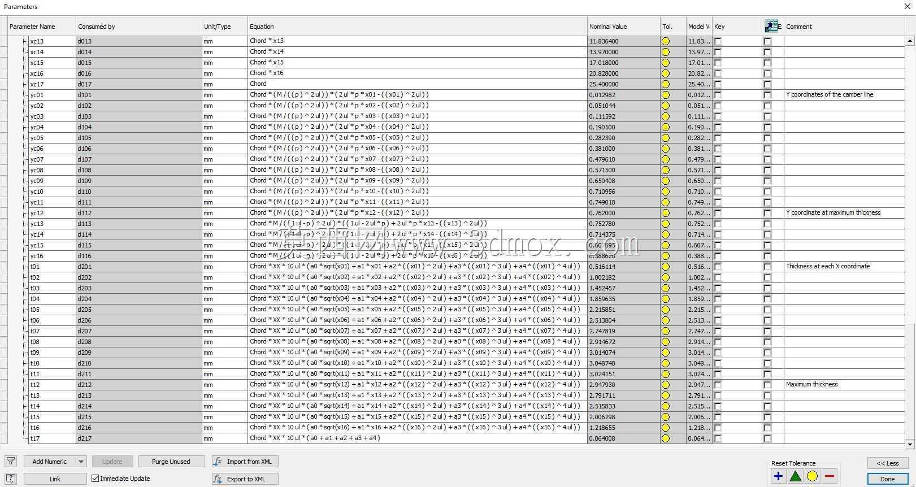Click the scrollbar up arrow
The width and height of the screenshot is (916, 487).
coord(910,41)
